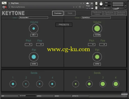This screenshot has height=99, width=129.
Task: Go to next instrument with the right arrow
Action: [84, 3]
